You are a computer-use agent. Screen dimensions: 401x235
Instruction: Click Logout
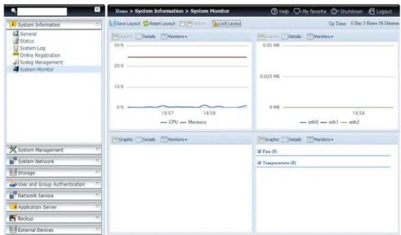coord(380,11)
